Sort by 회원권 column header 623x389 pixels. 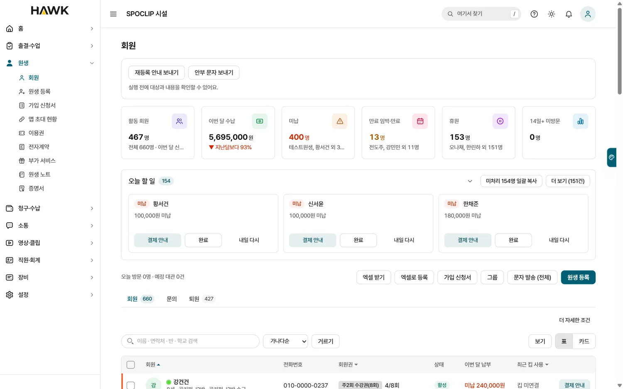(348, 365)
